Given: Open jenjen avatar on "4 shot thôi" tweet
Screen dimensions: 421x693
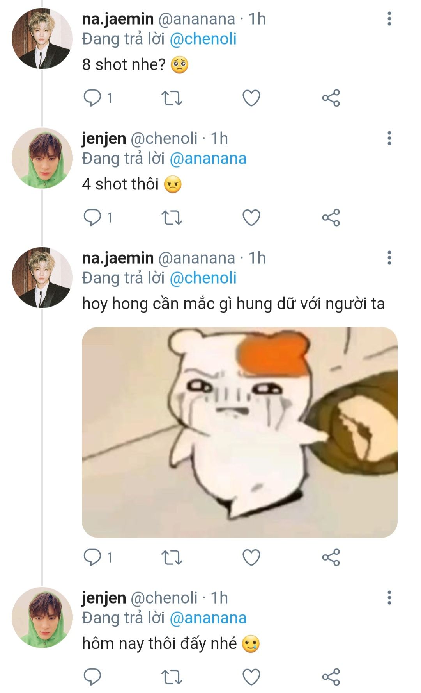Looking at the screenshot, I should 42,158.
